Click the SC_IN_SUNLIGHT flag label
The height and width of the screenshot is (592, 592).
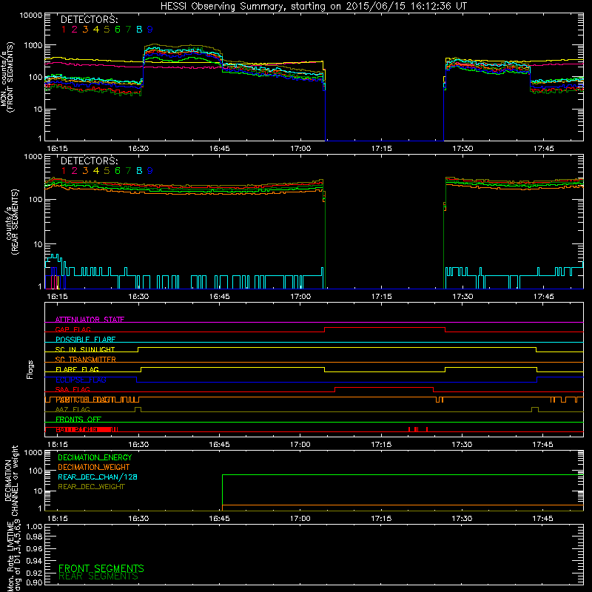coord(85,349)
